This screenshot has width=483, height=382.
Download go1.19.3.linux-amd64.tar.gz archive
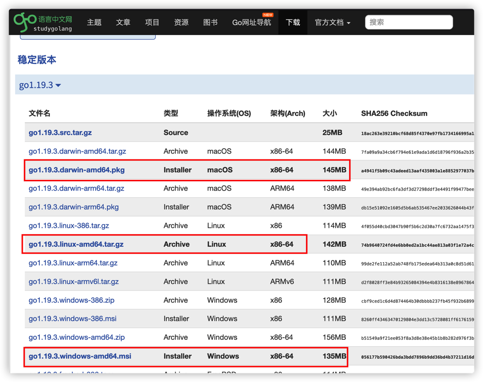(76, 244)
